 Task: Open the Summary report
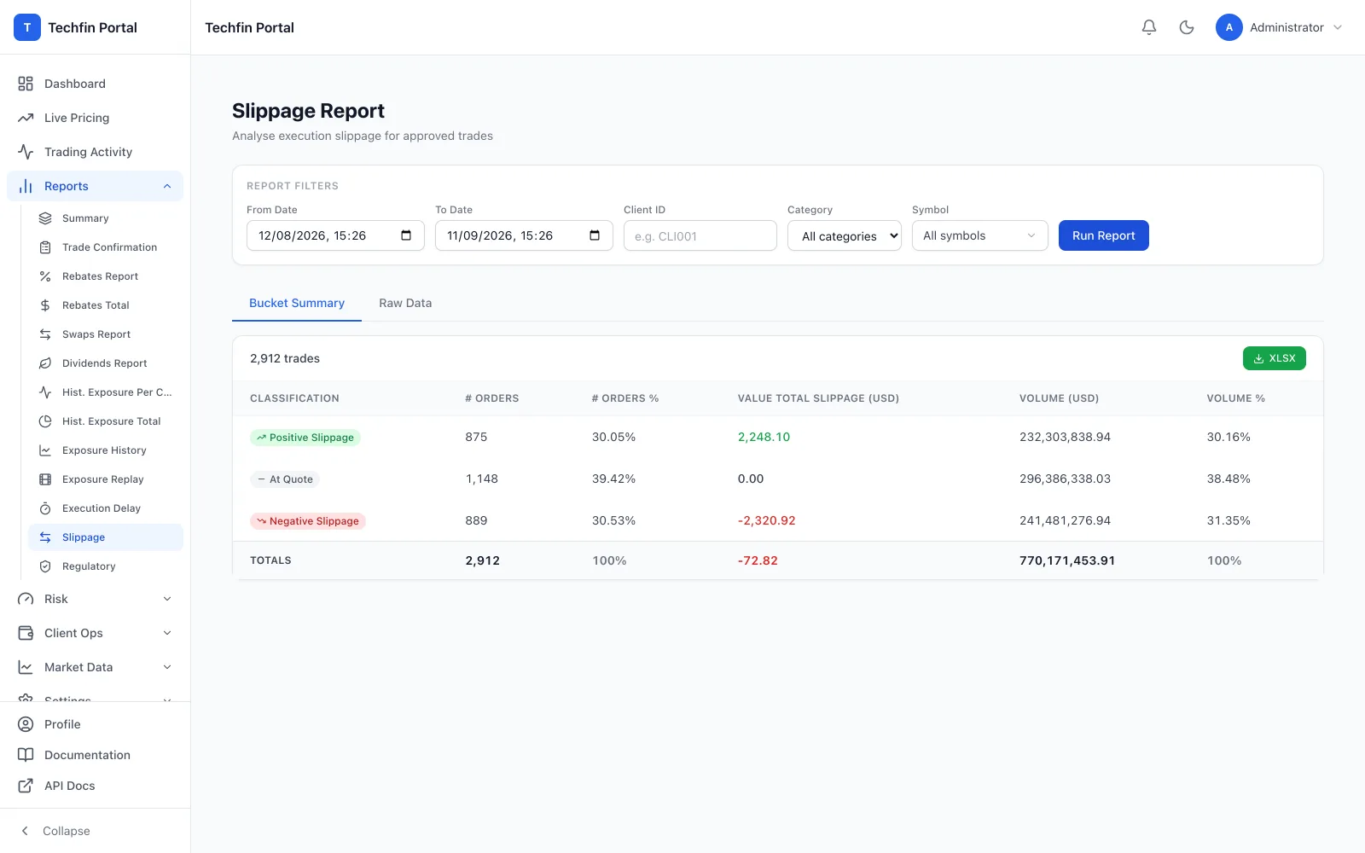click(x=106, y=218)
